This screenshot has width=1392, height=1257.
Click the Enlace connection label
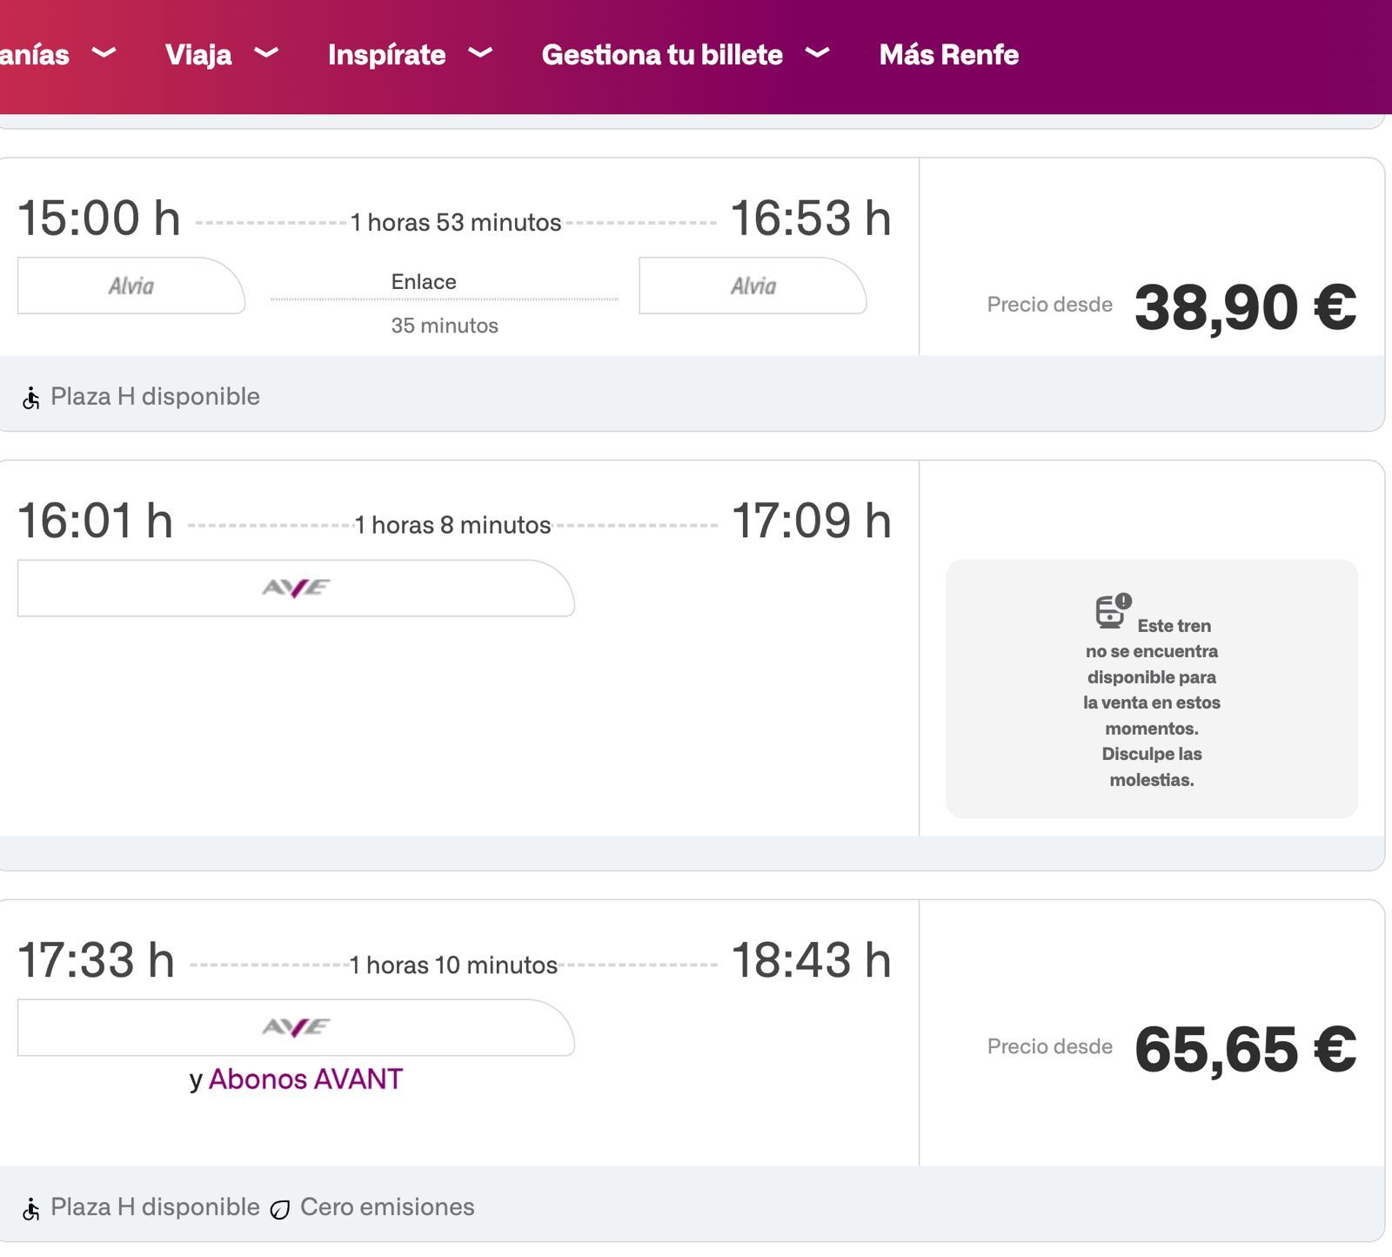point(424,282)
